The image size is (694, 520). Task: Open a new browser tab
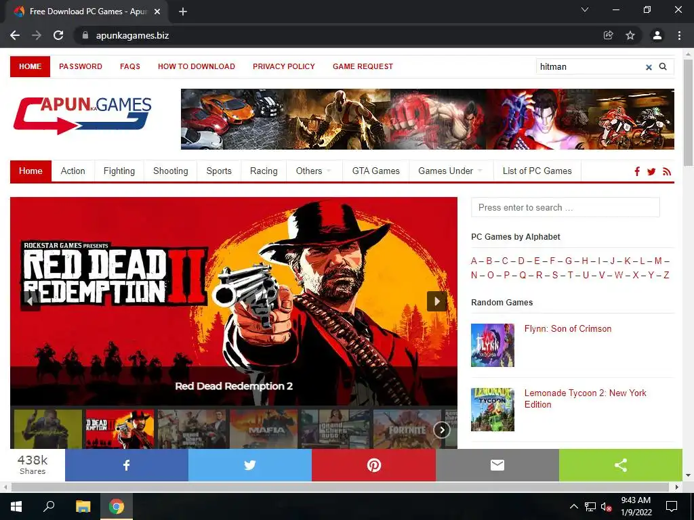tap(183, 12)
